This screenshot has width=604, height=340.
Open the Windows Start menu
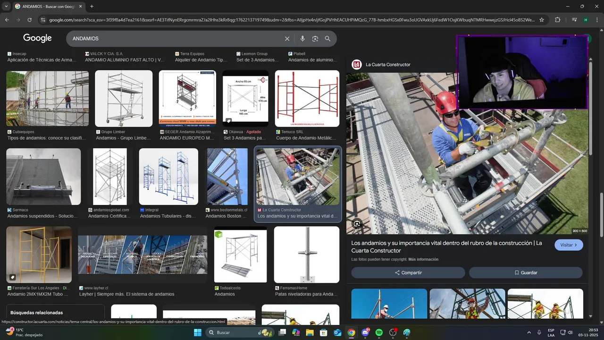click(198, 332)
